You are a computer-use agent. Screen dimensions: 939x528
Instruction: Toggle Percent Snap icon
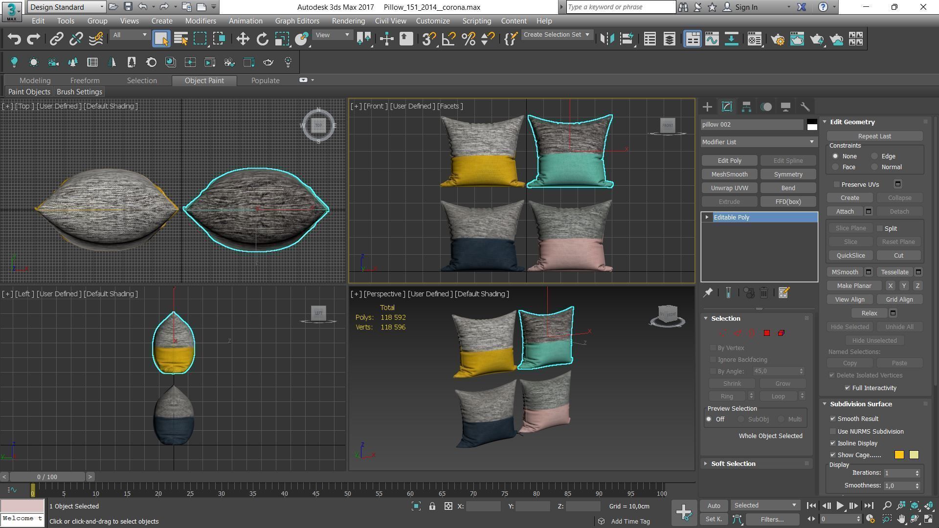click(x=469, y=39)
